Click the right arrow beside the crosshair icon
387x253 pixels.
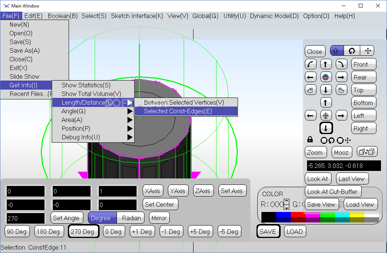(341, 115)
